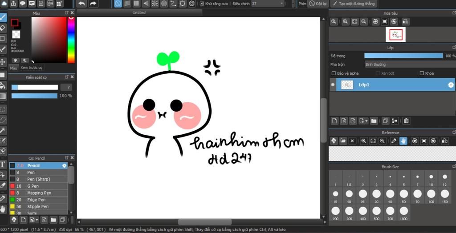The height and width of the screenshot is (233, 456).
Task: Select the snap-off circle icon
Action: pos(118,4)
